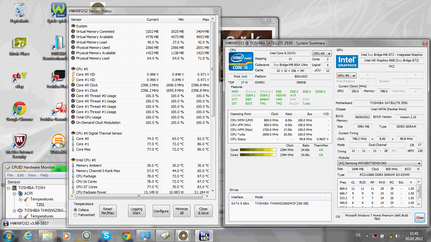Open the Music Place desktop icon
The height and width of the screenshot is (242, 431).
point(19,46)
